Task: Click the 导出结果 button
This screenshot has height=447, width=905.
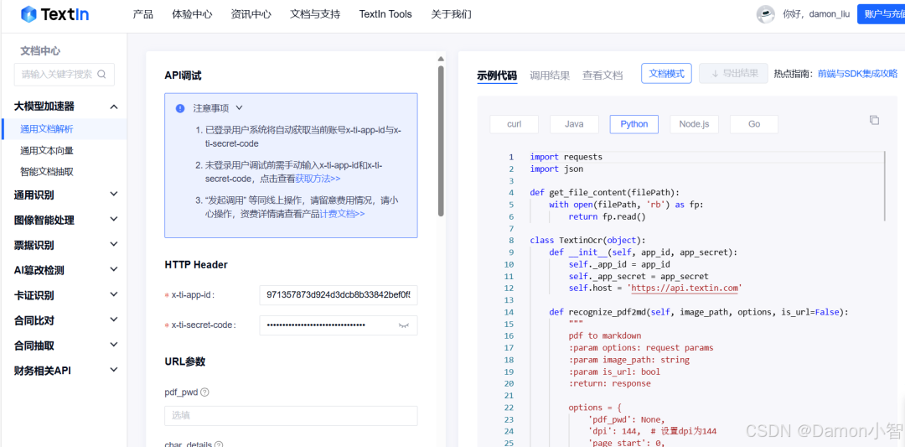Action: click(x=733, y=73)
